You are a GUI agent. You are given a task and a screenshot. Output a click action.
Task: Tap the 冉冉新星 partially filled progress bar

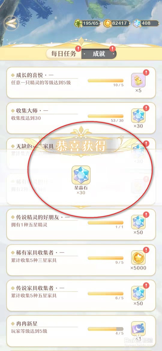(106, 329)
